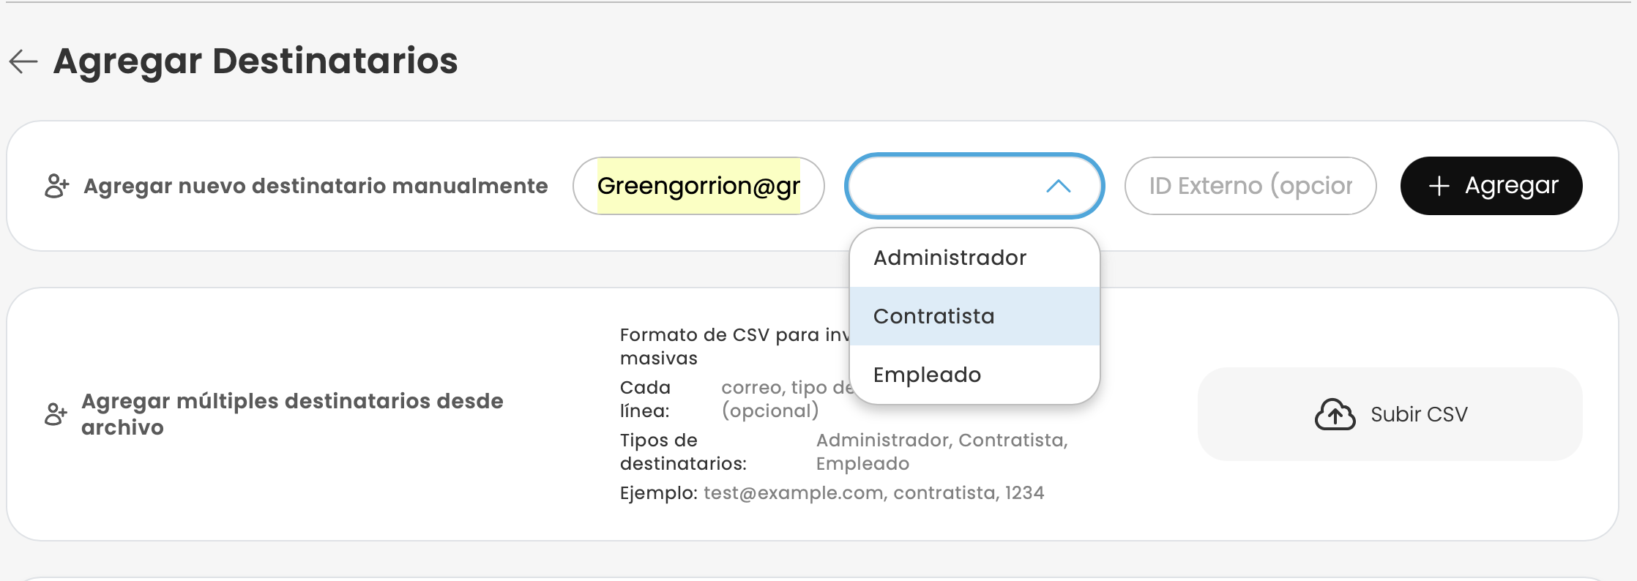Viewport: 1637px width, 581px height.
Task: Click into the ID Externo input field
Action: (x=1250, y=186)
